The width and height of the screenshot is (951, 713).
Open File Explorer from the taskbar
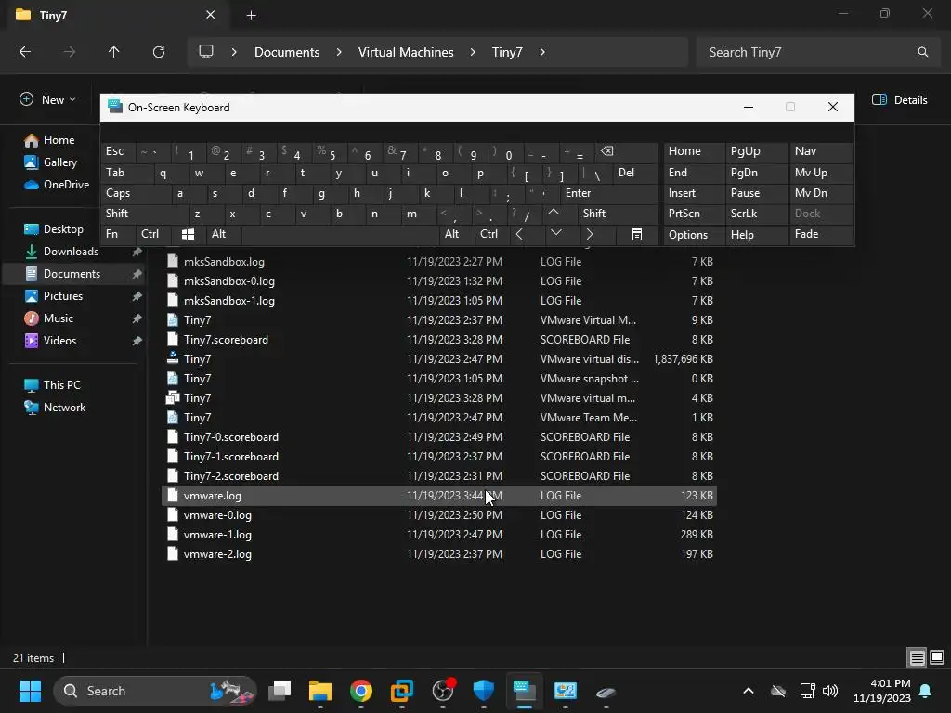[320, 691]
